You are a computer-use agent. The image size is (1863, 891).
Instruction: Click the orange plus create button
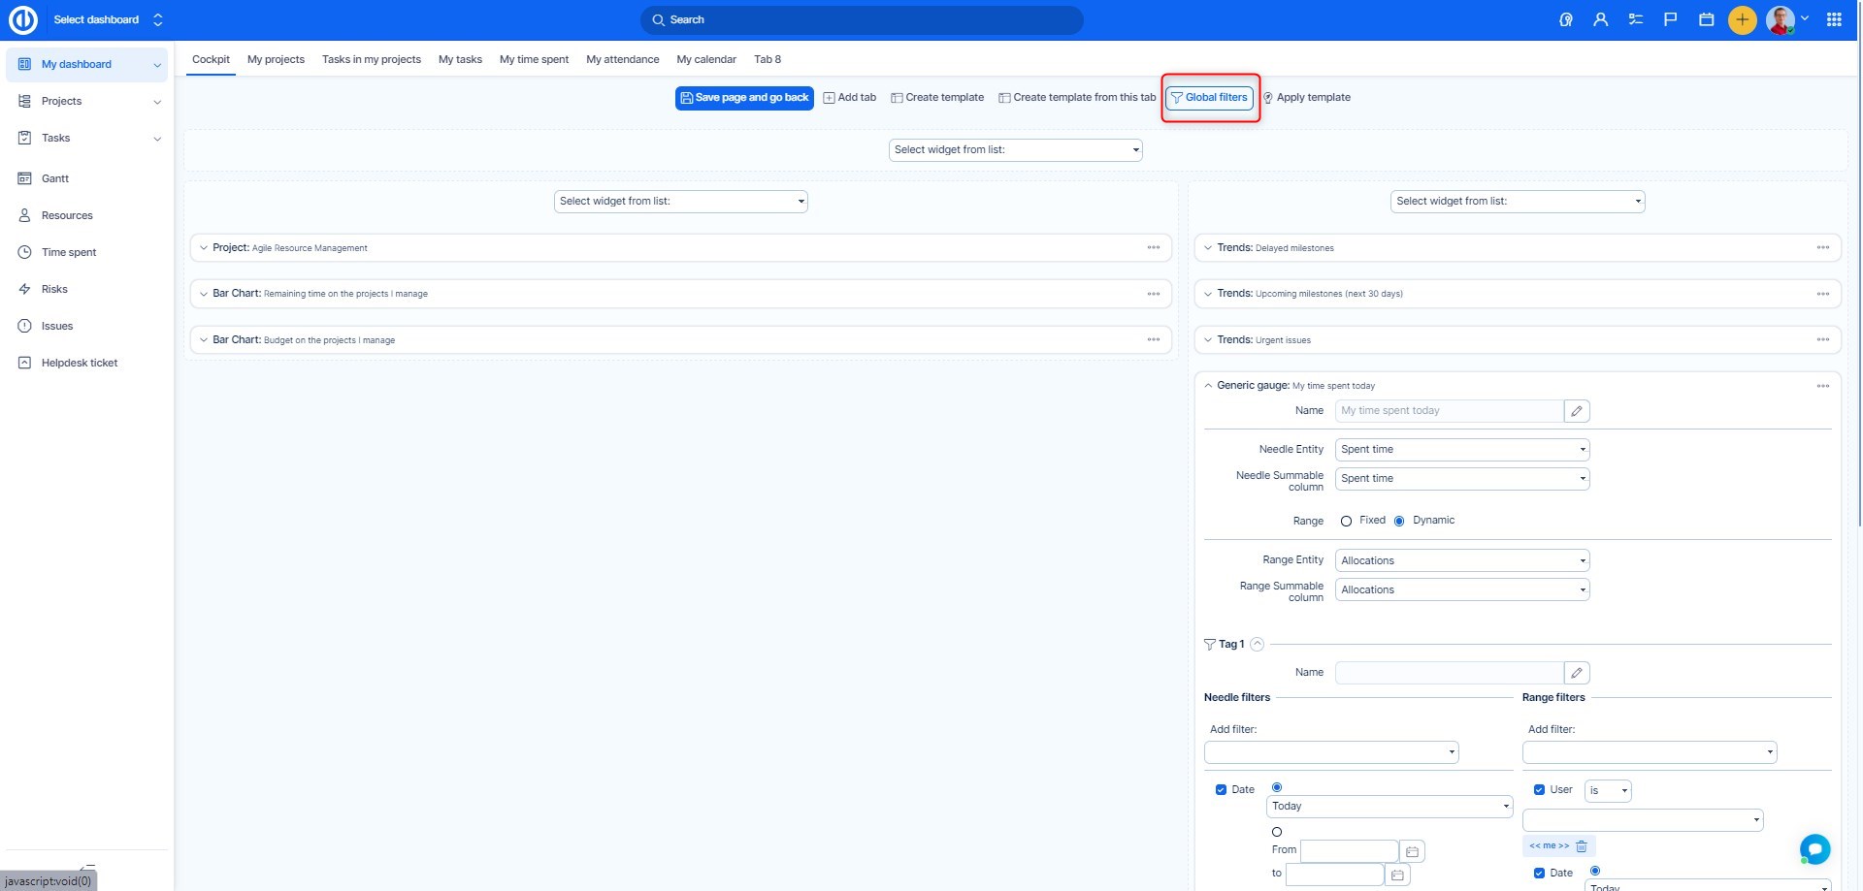[x=1742, y=19]
